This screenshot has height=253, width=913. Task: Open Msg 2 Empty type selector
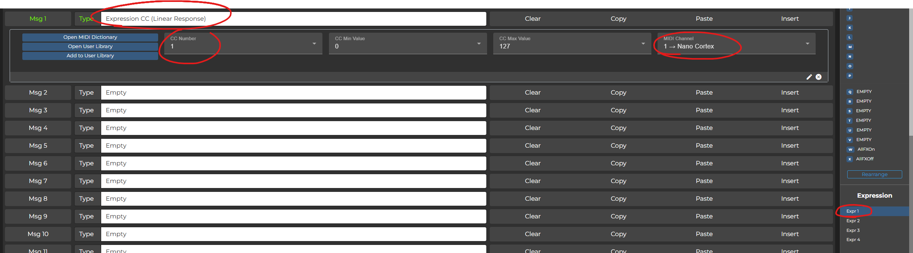coord(294,93)
